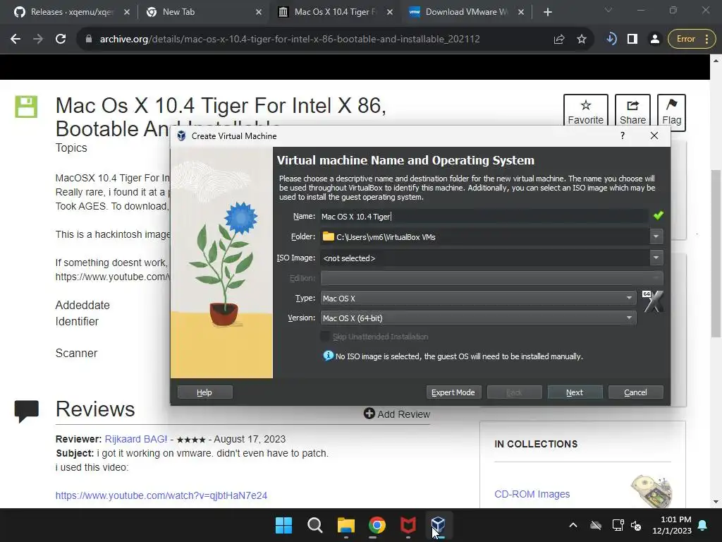Open the notification bell
The height and width of the screenshot is (542, 722).
click(703, 525)
